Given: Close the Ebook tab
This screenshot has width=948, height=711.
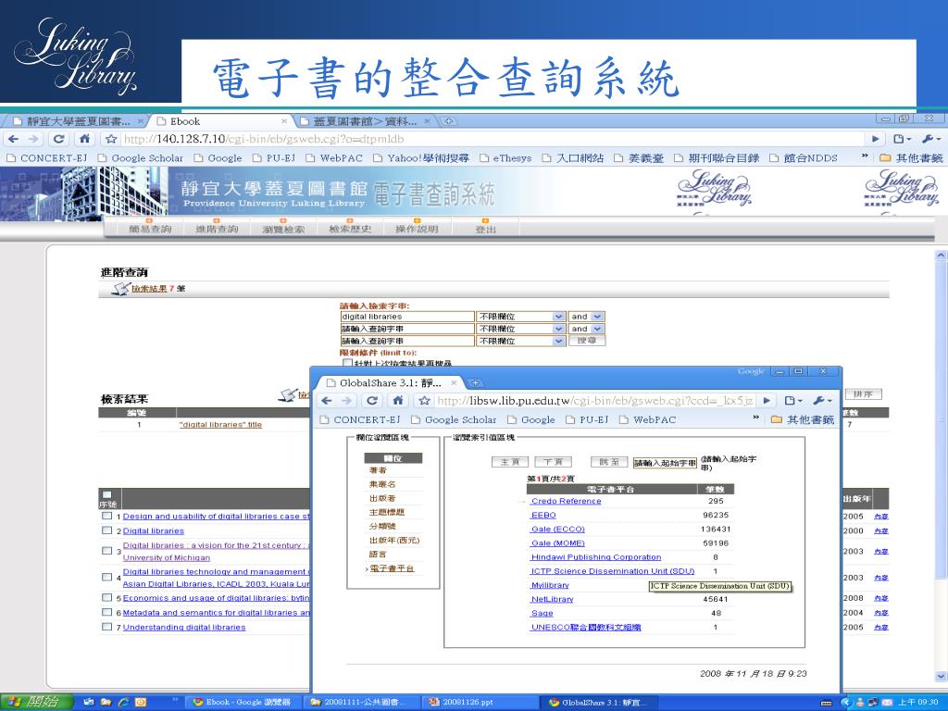Looking at the screenshot, I should point(284,121).
